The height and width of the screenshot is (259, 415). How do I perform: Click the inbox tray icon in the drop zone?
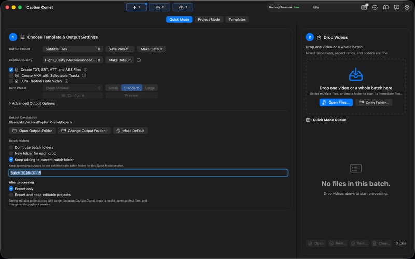pos(356,74)
